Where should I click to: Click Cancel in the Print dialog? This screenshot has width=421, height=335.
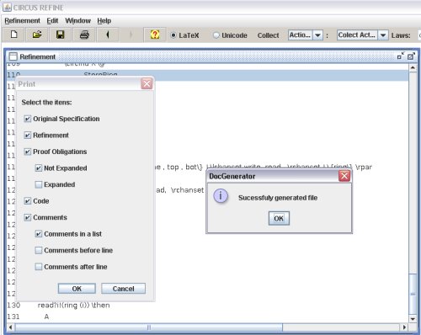123,289
